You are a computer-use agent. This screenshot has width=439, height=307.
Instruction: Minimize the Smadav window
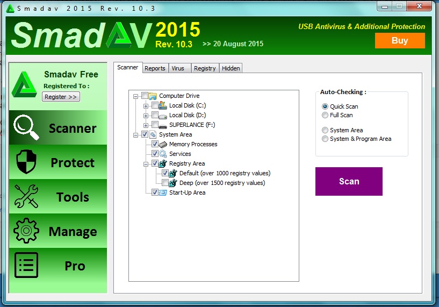pyautogui.click(x=385, y=6)
